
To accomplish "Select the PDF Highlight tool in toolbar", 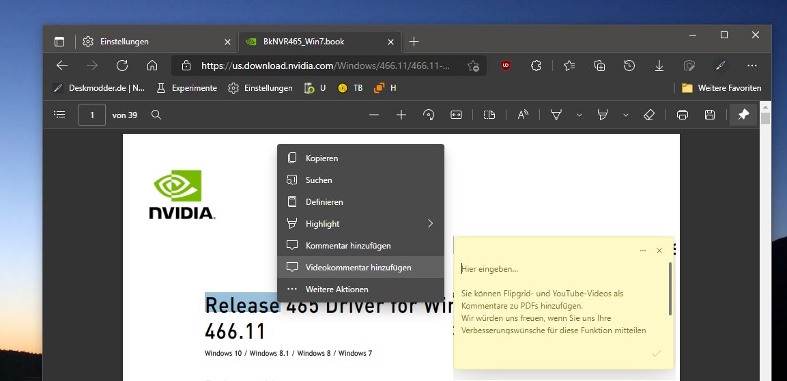I will click(602, 115).
